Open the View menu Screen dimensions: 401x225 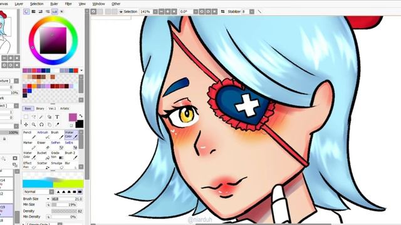coord(82,4)
